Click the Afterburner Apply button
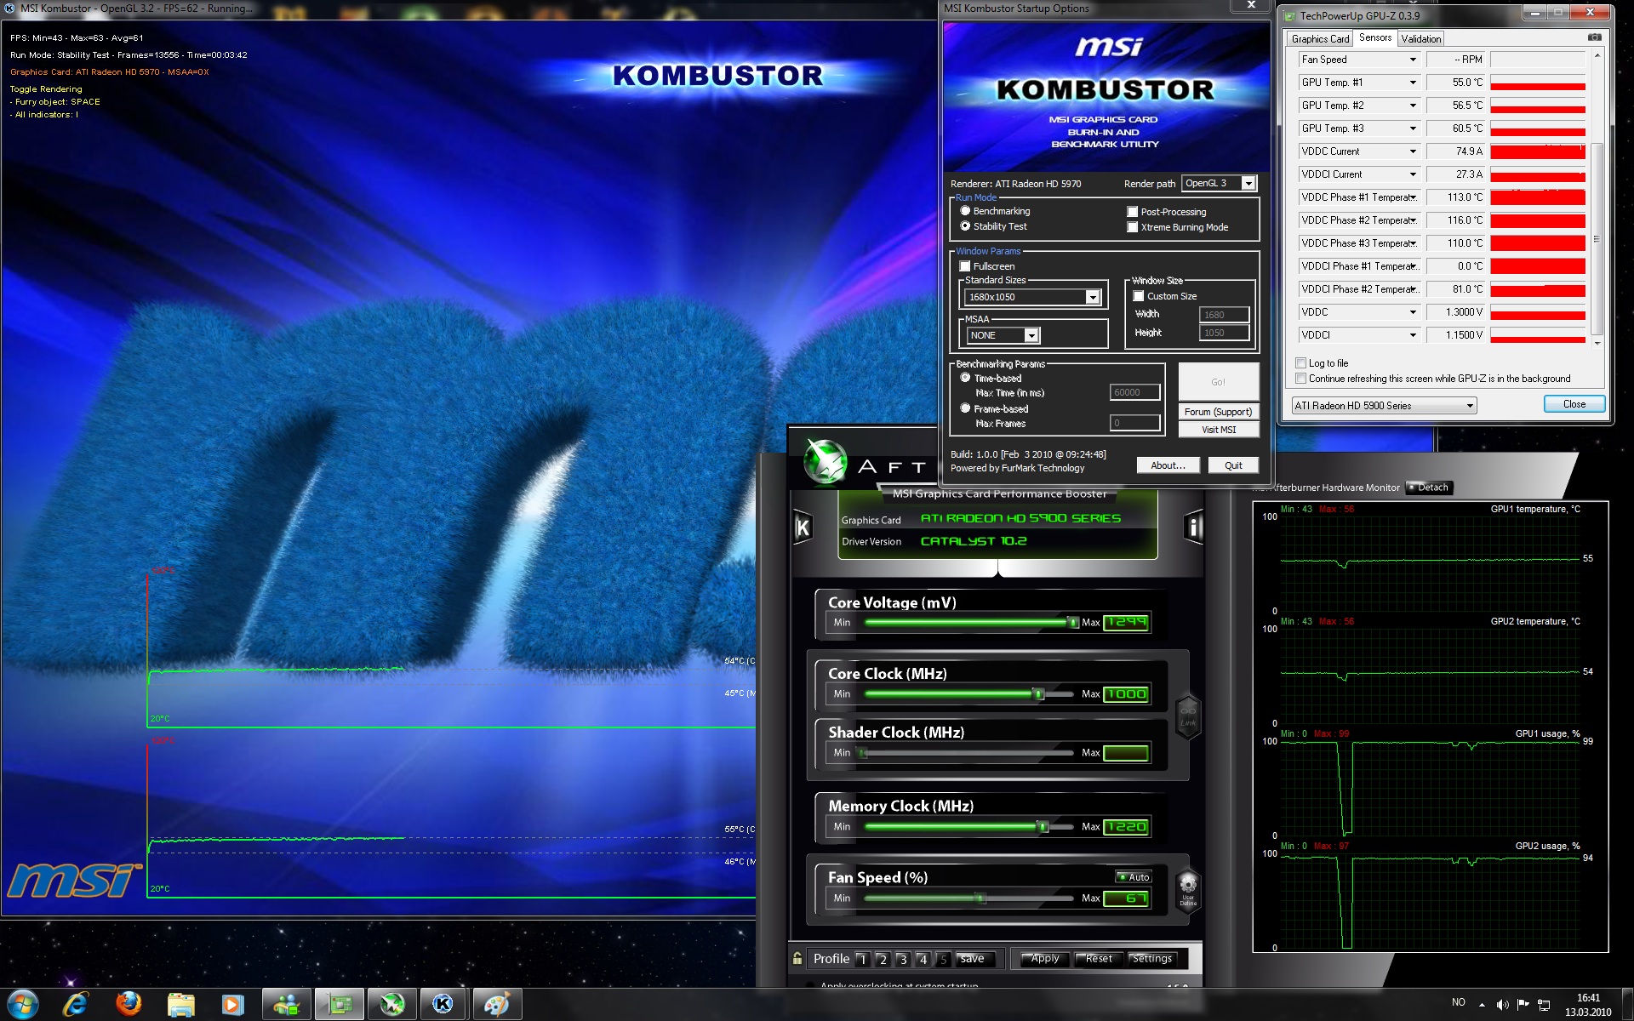Image resolution: width=1634 pixels, height=1021 pixels. [1044, 959]
